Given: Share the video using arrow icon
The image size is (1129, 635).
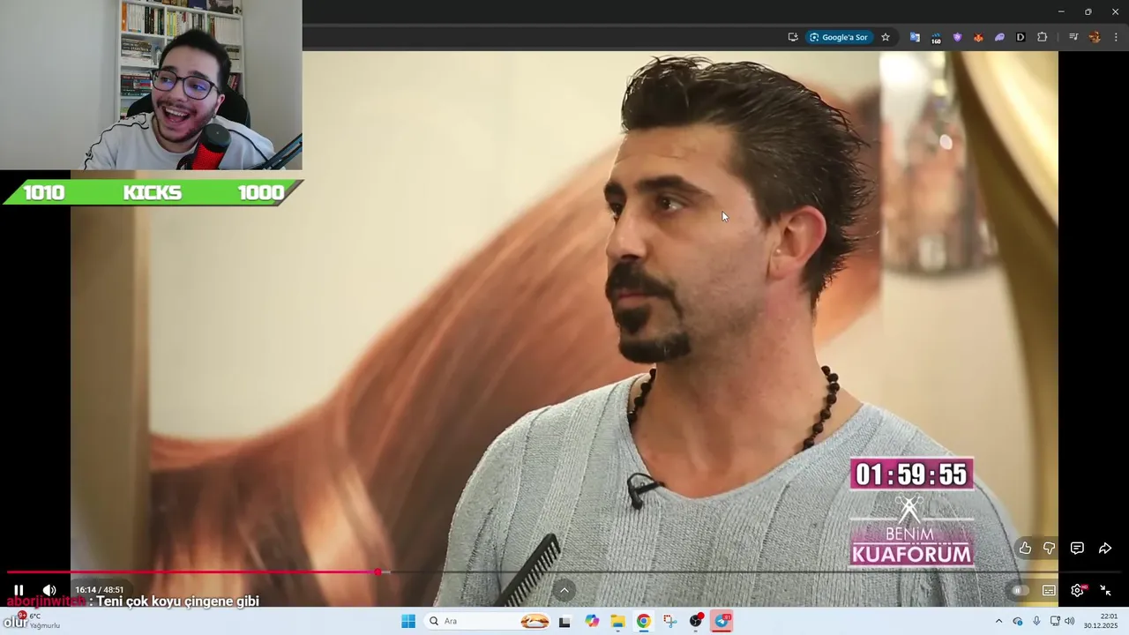Looking at the screenshot, I should pos(1104,549).
